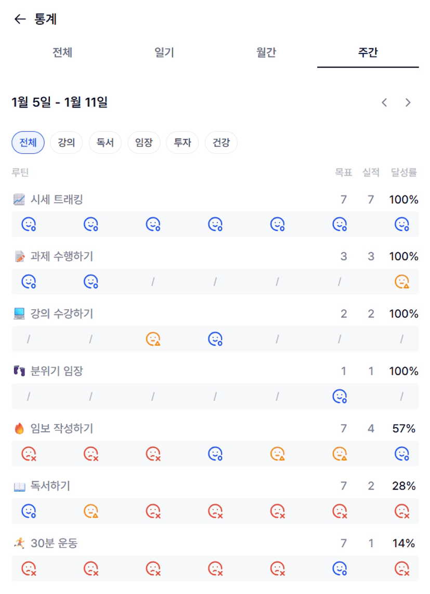Click the 독서하기 open book emoji icon
430x594 pixels.
(x=19, y=486)
